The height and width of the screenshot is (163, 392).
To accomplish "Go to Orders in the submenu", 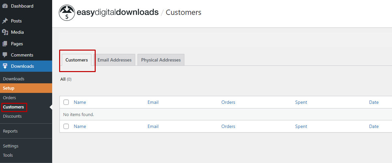I will (x=10, y=98).
